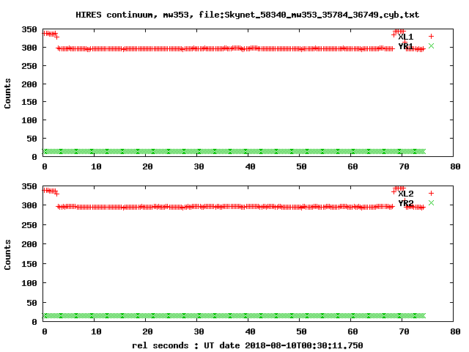The height and width of the screenshot is (352, 469).
Task: Click the y-axis 50 tick label in XL2 plot
Action: coord(32,303)
